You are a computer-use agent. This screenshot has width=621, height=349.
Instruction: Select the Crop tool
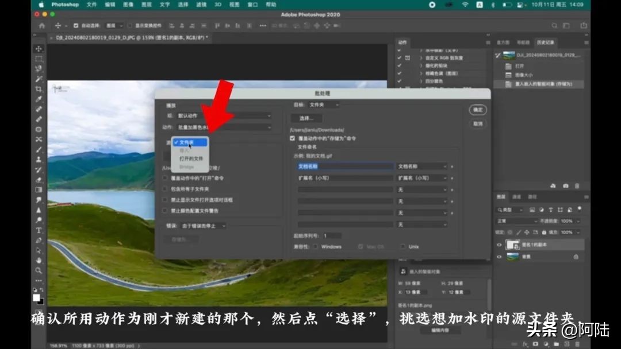(39, 89)
